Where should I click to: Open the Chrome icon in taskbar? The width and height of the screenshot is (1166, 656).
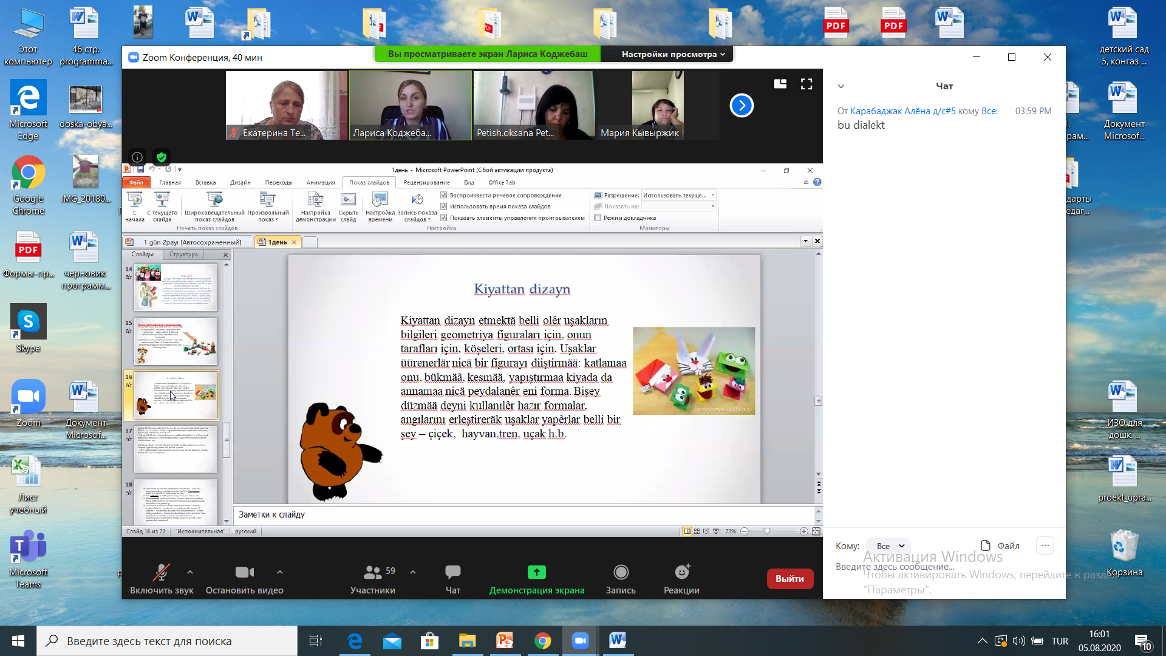point(542,641)
